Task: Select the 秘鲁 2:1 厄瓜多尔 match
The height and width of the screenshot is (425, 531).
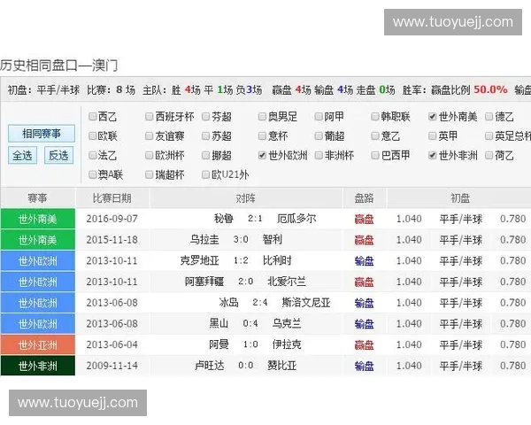Action: [x=265, y=219]
